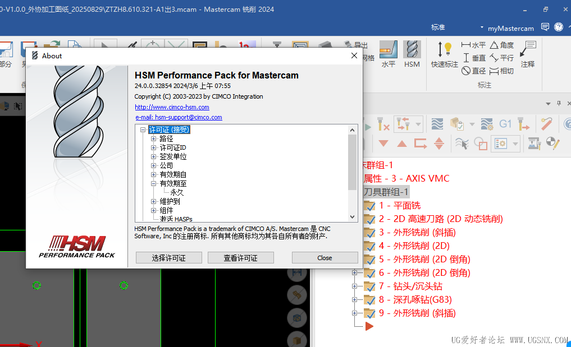Select the 相切 tangent dimension tool

pos(501,71)
